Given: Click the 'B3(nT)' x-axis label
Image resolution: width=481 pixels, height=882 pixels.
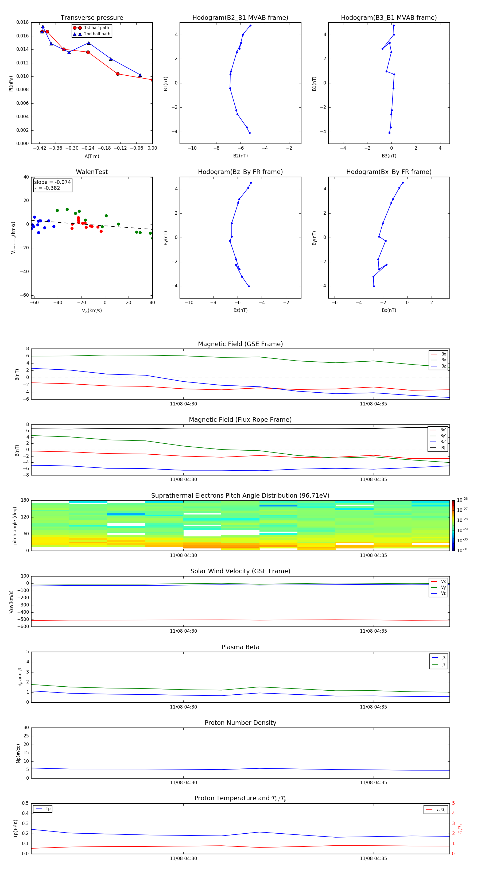Looking at the screenshot, I should pyautogui.click(x=389, y=156).
